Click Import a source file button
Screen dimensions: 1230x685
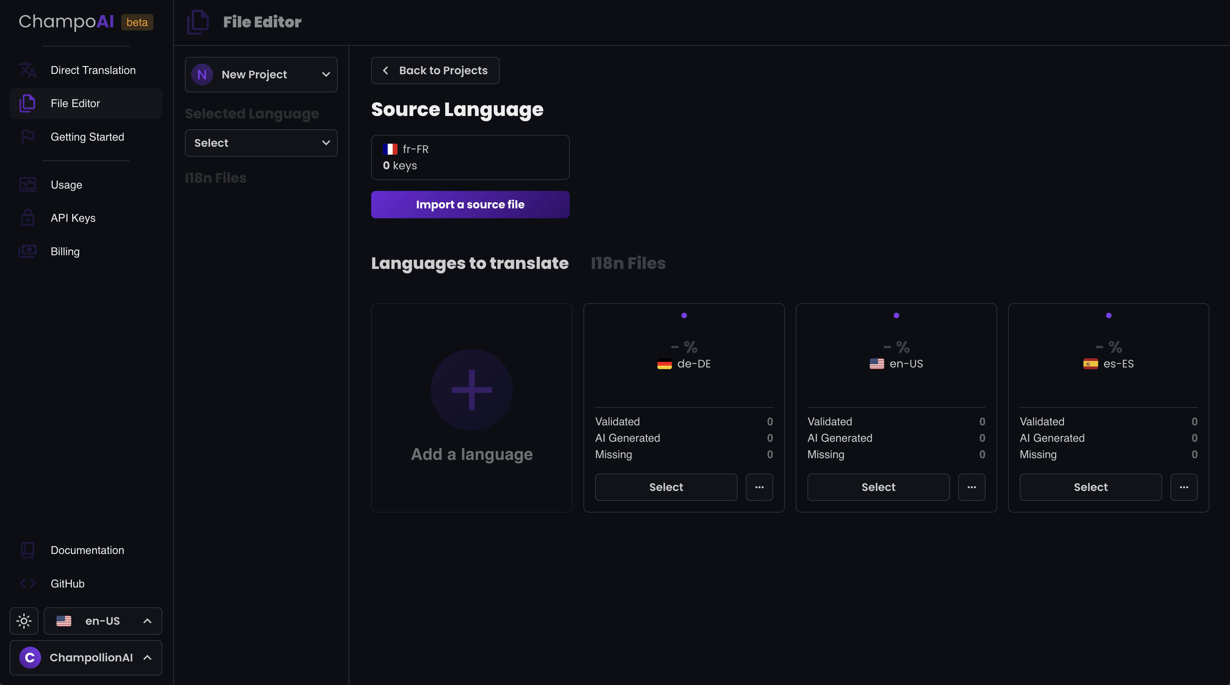pyautogui.click(x=470, y=205)
